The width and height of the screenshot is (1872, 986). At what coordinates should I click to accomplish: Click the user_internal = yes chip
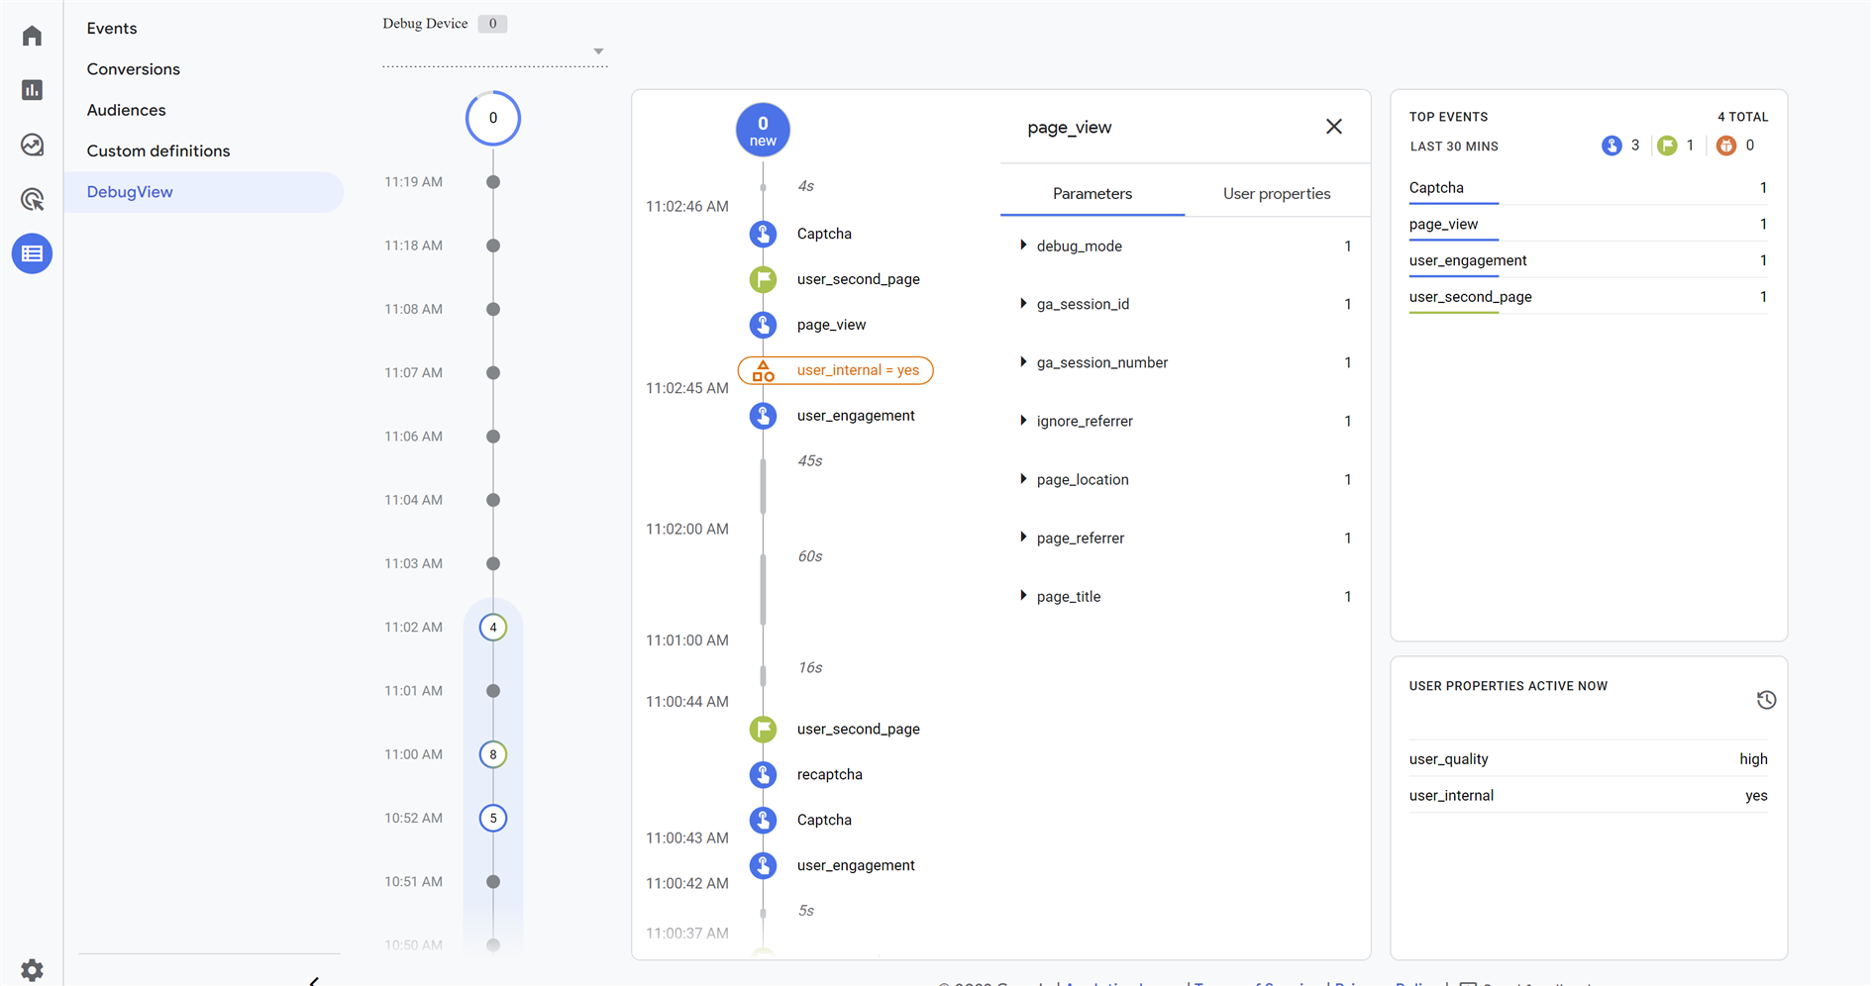(x=836, y=370)
